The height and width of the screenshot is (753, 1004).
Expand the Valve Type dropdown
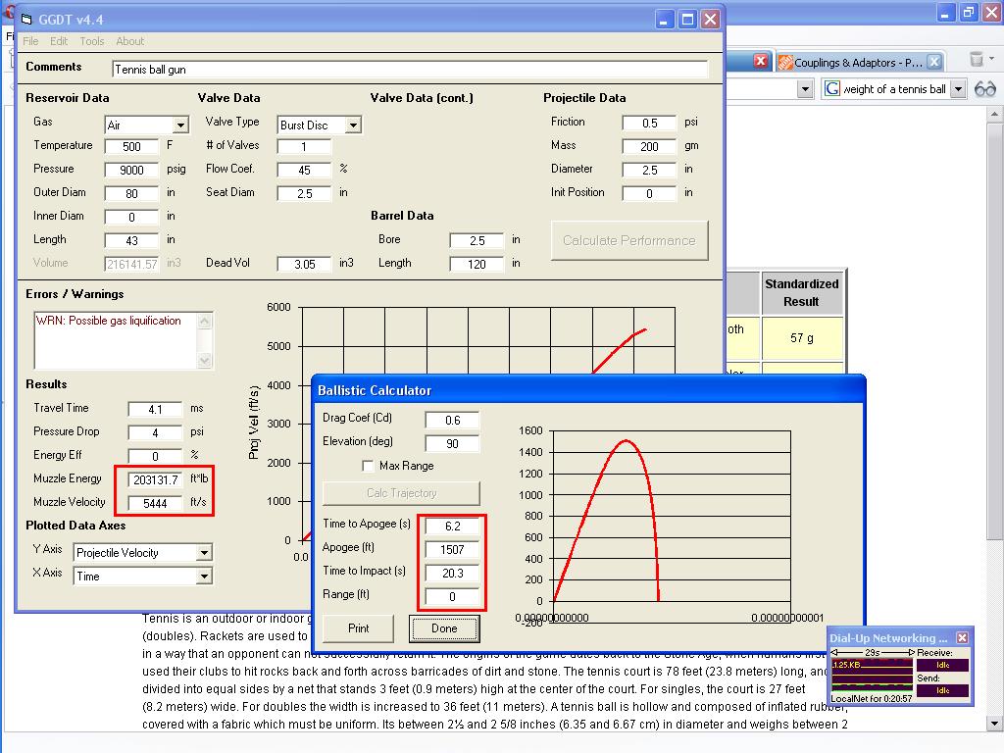pyautogui.click(x=353, y=125)
